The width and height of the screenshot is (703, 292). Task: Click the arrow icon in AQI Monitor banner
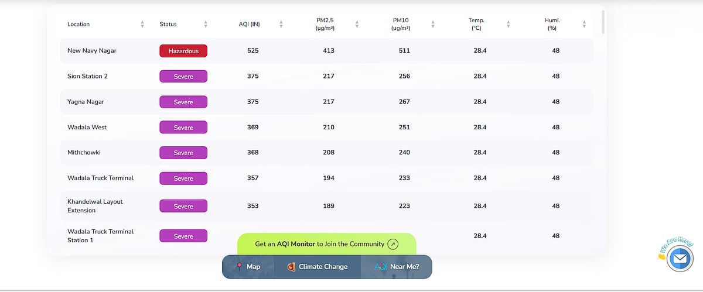point(393,244)
